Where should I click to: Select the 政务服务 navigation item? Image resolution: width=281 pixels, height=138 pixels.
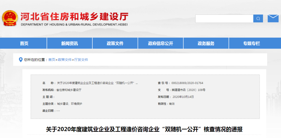[x=206, y=43]
